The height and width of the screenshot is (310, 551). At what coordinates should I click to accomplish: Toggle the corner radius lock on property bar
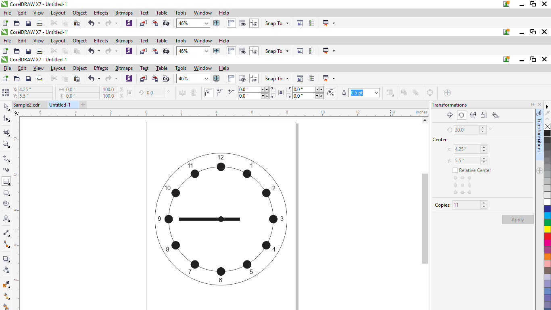[x=281, y=93]
